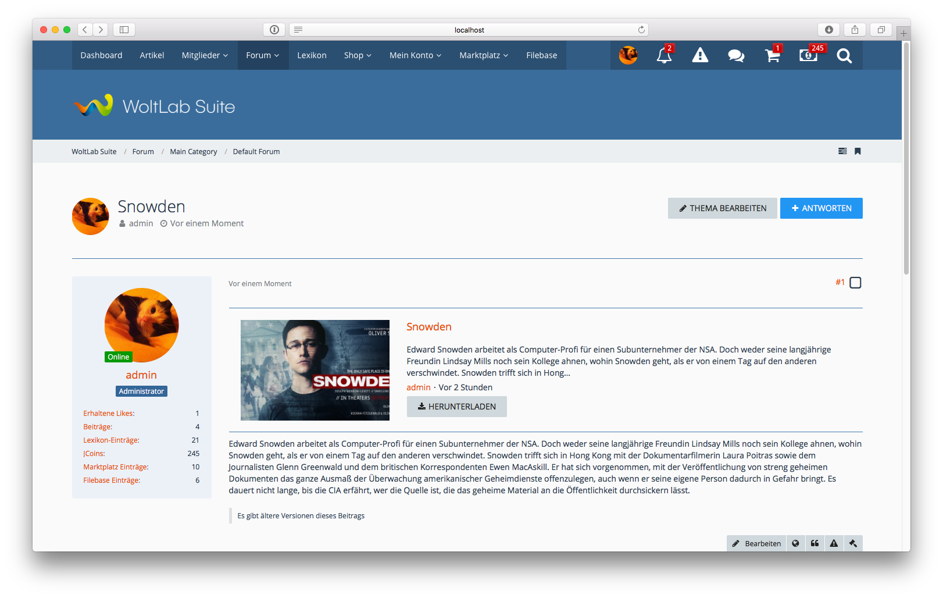Click the Safari address bar showing localhost
The width and height of the screenshot is (943, 598).
pyautogui.click(x=469, y=30)
